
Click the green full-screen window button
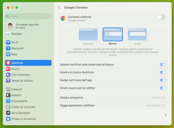pyautogui.click(x=17, y=7)
